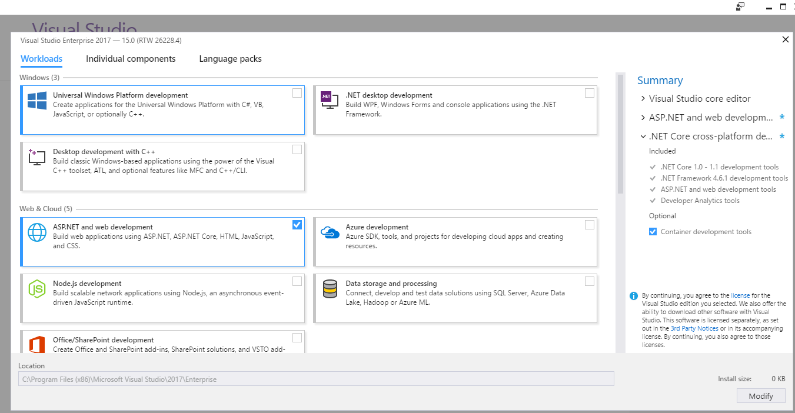The height and width of the screenshot is (413, 795).
Task: Click the Visual Studio Enterprise 2017 title text
Action: 101,41
